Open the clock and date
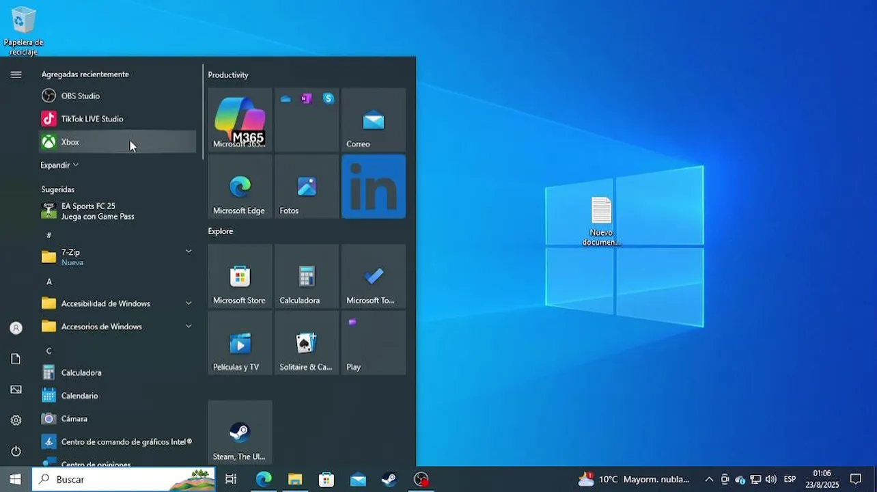Screen dimensions: 877x492 822,479
